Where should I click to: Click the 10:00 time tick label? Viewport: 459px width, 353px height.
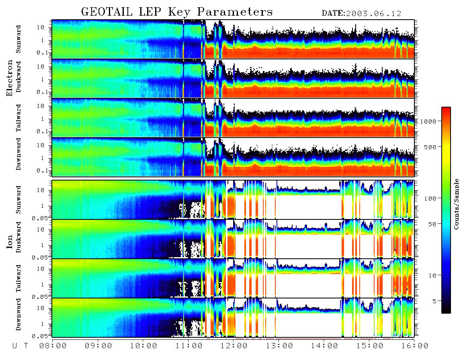coord(144,346)
